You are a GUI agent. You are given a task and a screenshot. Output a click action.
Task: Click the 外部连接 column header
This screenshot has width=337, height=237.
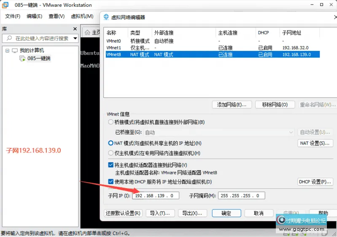[184, 33]
